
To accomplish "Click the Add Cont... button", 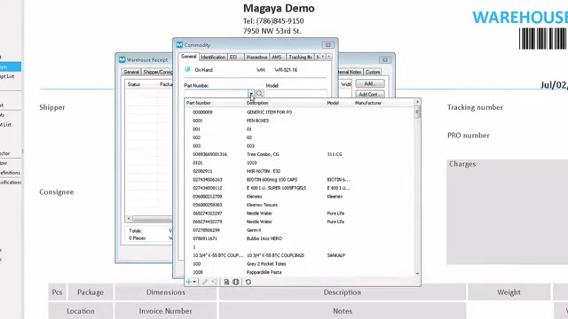I will pos(369,95).
